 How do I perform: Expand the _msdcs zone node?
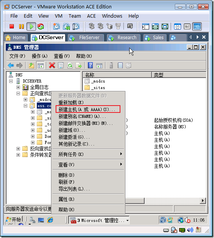coord(25,99)
